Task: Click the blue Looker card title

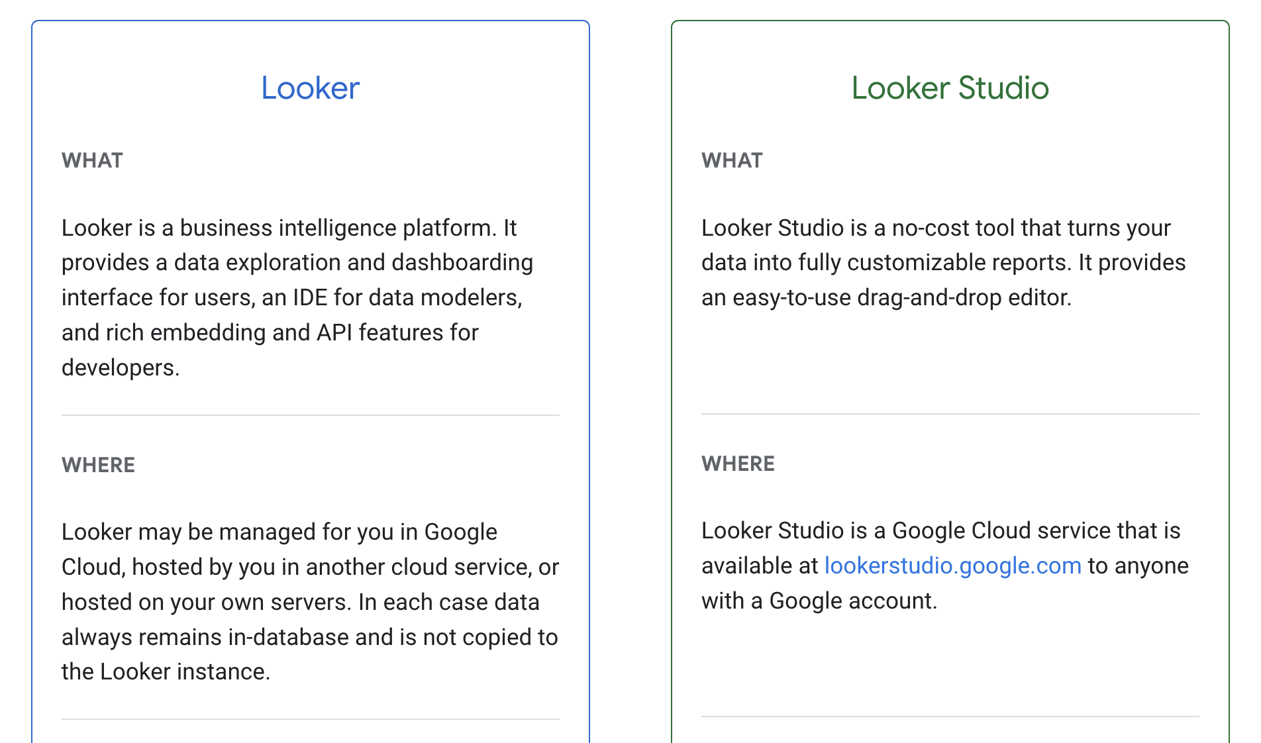Action: (310, 88)
